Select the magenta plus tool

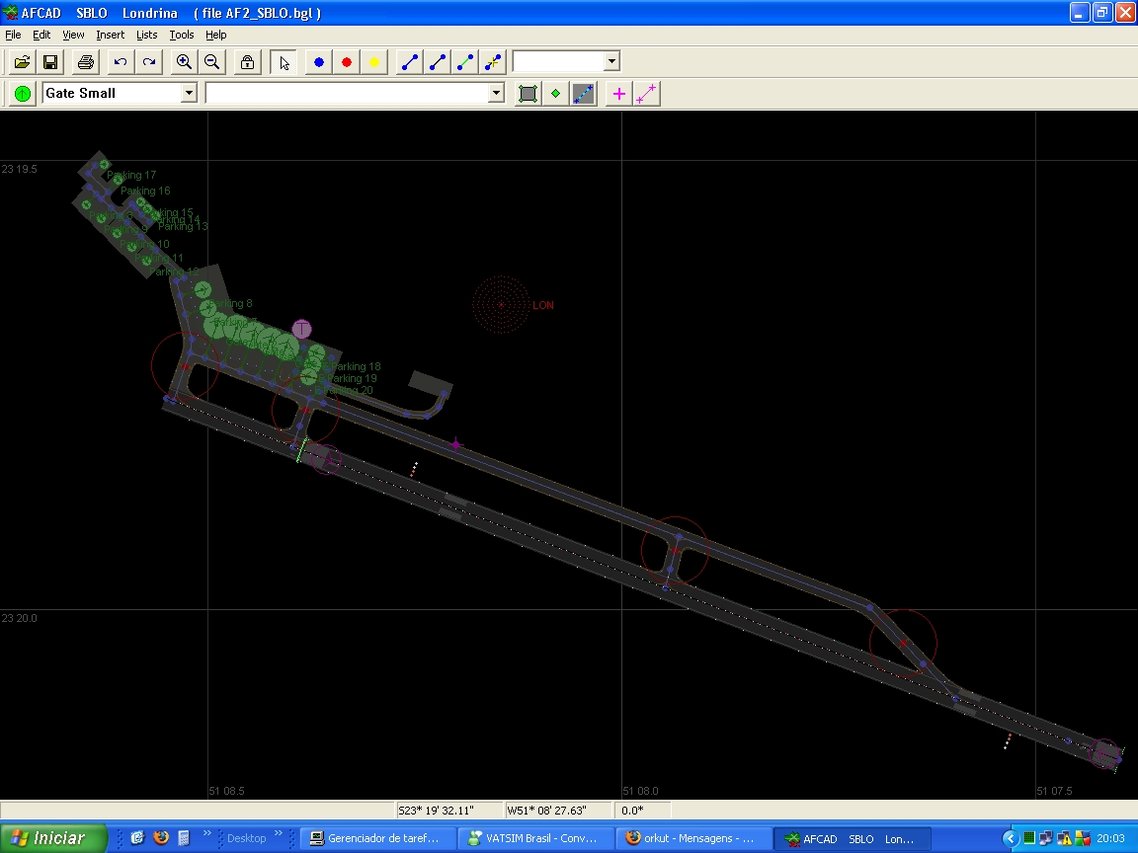(x=619, y=94)
